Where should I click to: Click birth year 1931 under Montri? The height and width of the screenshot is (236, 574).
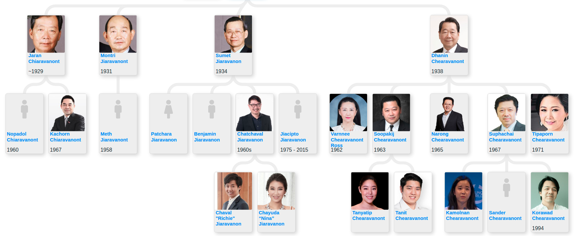click(x=106, y=71)
